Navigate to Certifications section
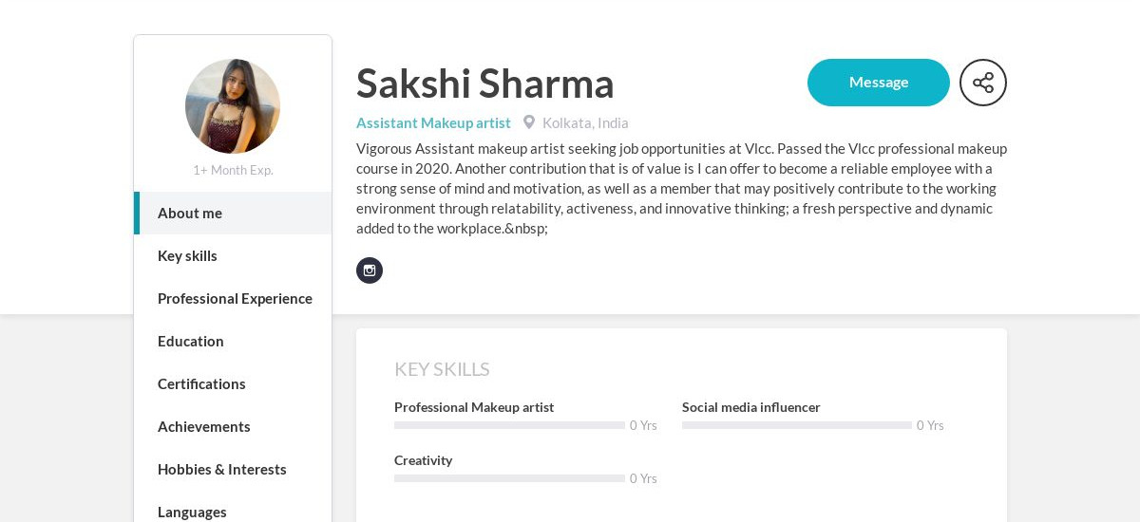 [233, 383]
